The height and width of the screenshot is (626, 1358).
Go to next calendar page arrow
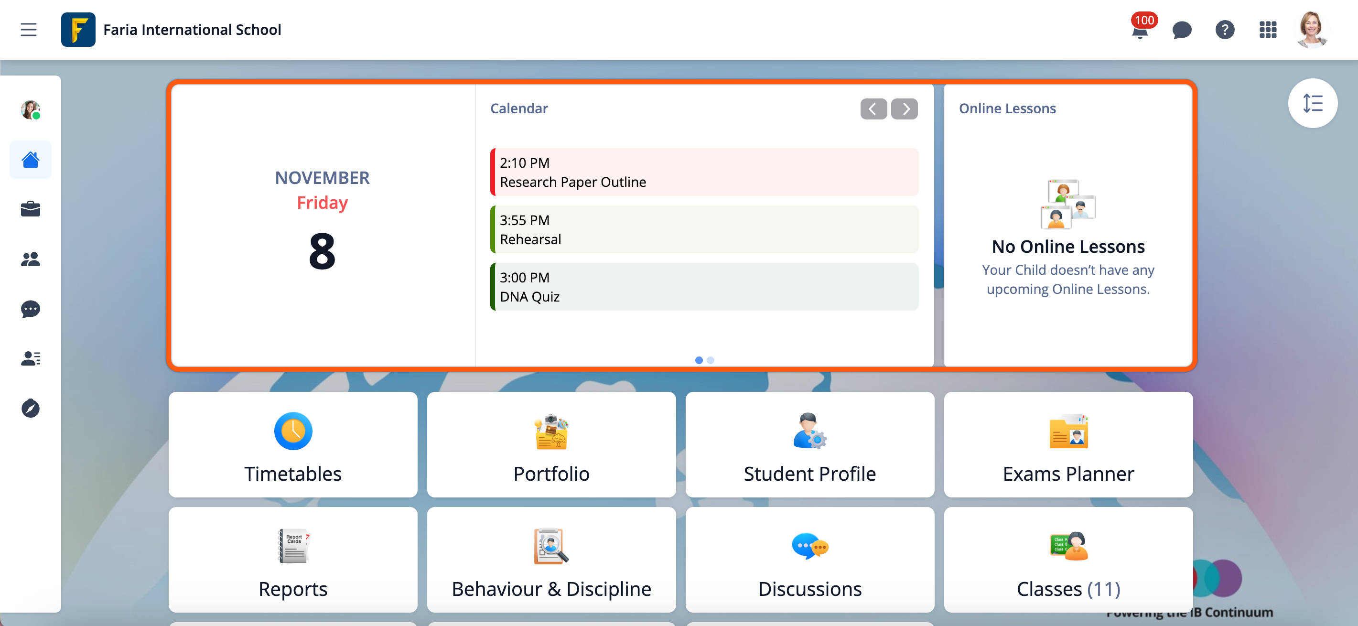[x=904, y=109]
